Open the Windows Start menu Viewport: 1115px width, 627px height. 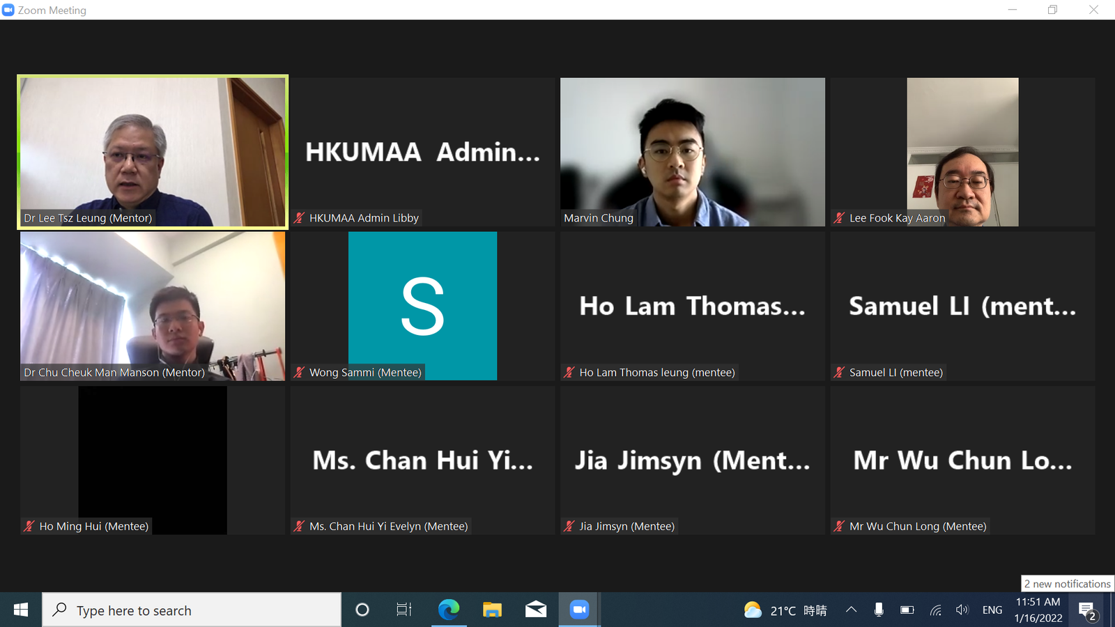tap(21, 610)
